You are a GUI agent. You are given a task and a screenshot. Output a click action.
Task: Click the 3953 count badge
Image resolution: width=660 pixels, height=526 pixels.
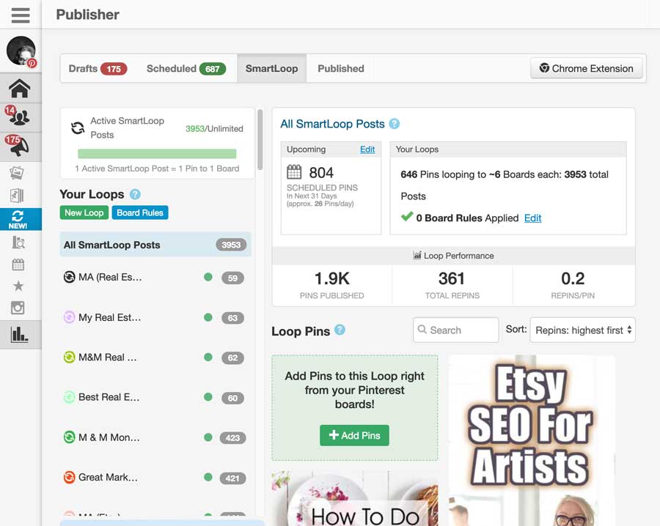tap(231, 245)
